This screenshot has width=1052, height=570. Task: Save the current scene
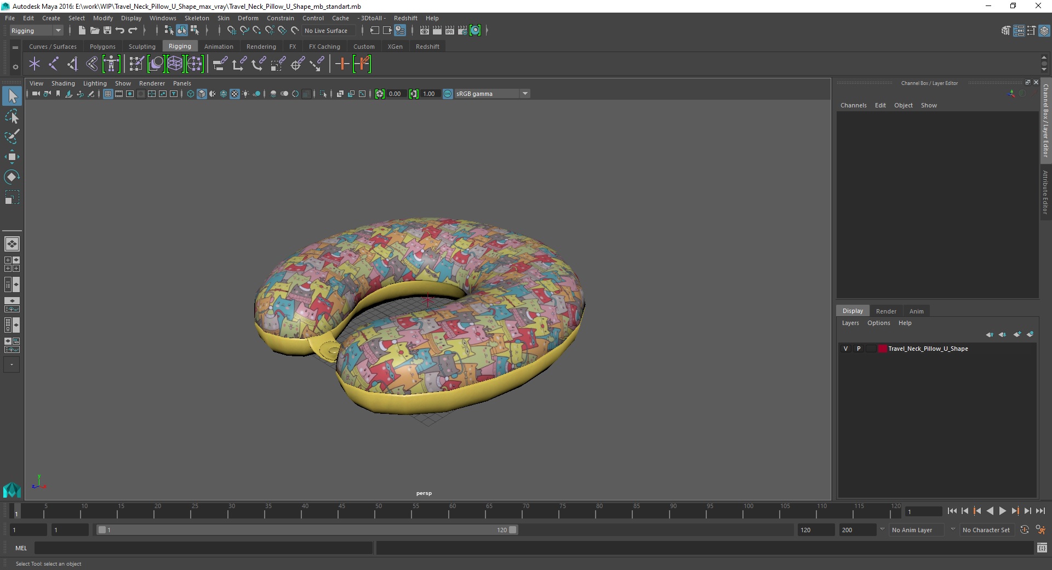[x=107, y=31]
